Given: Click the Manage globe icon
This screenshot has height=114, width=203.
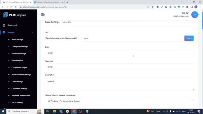Looking at the screenshot, I should pyautogui.click(x=4, y=32).
